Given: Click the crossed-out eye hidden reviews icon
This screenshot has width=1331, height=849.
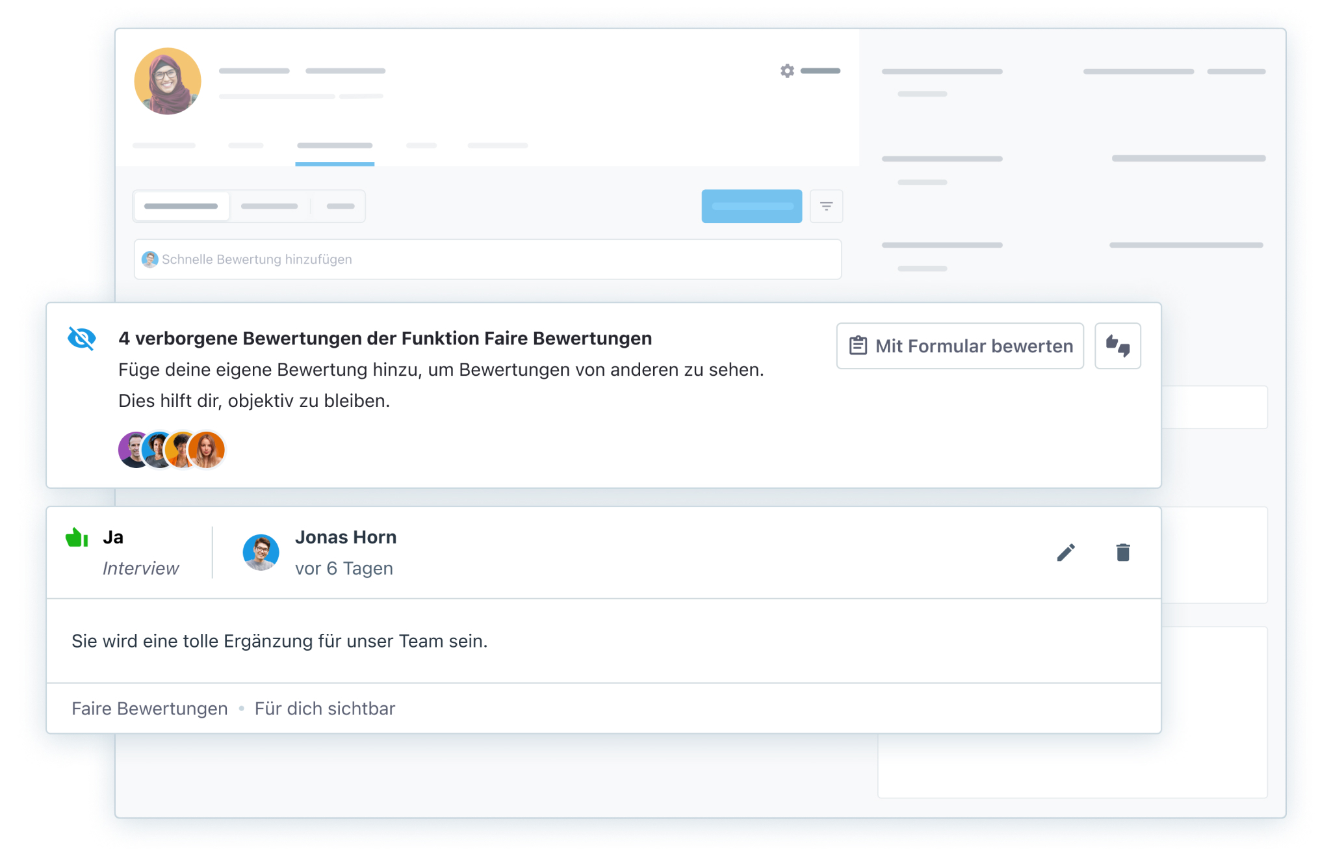Looking at the screenshot, I should 82,338.
